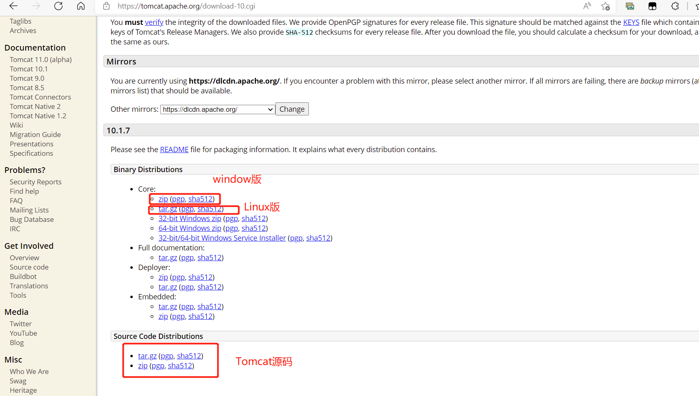Open IRC sidebar link
Screen dimensions: 699x396
pyautogui.click(x=15, y=229)
